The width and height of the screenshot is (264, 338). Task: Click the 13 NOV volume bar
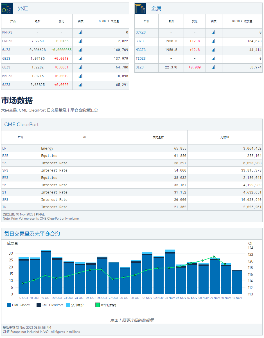click(237, 282)
